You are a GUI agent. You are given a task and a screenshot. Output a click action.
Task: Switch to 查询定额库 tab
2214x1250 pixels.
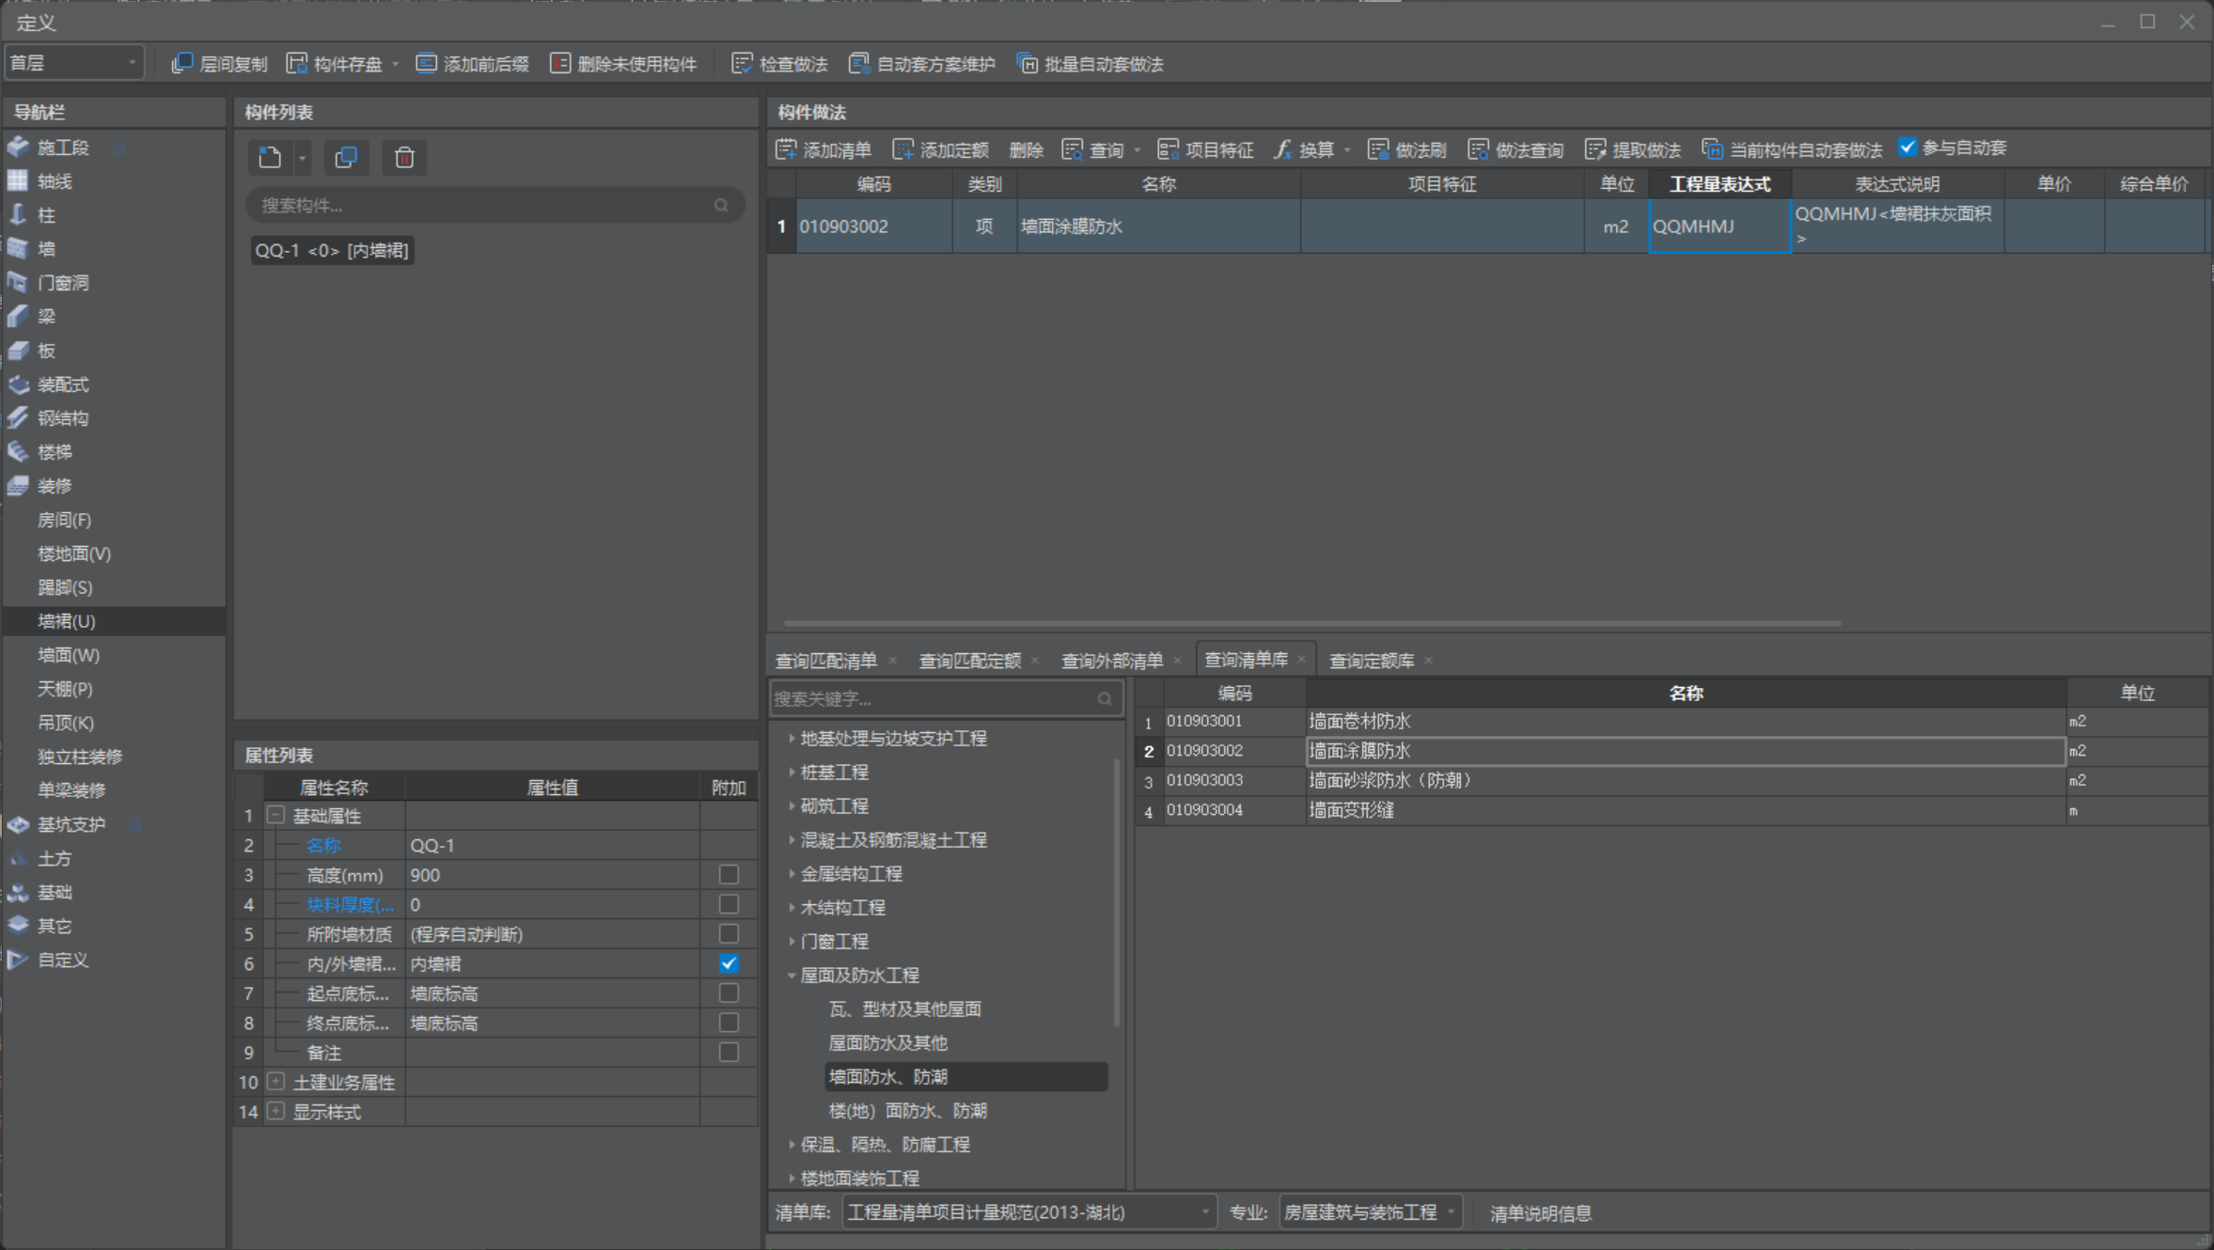[1372, 661]
